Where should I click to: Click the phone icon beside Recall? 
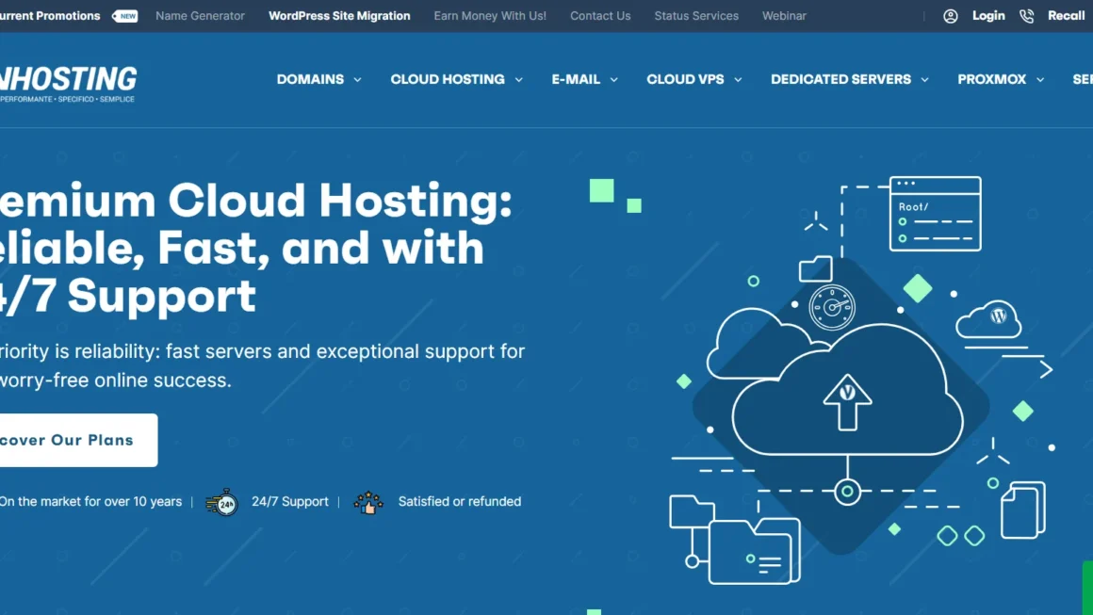coord(1026,16)
